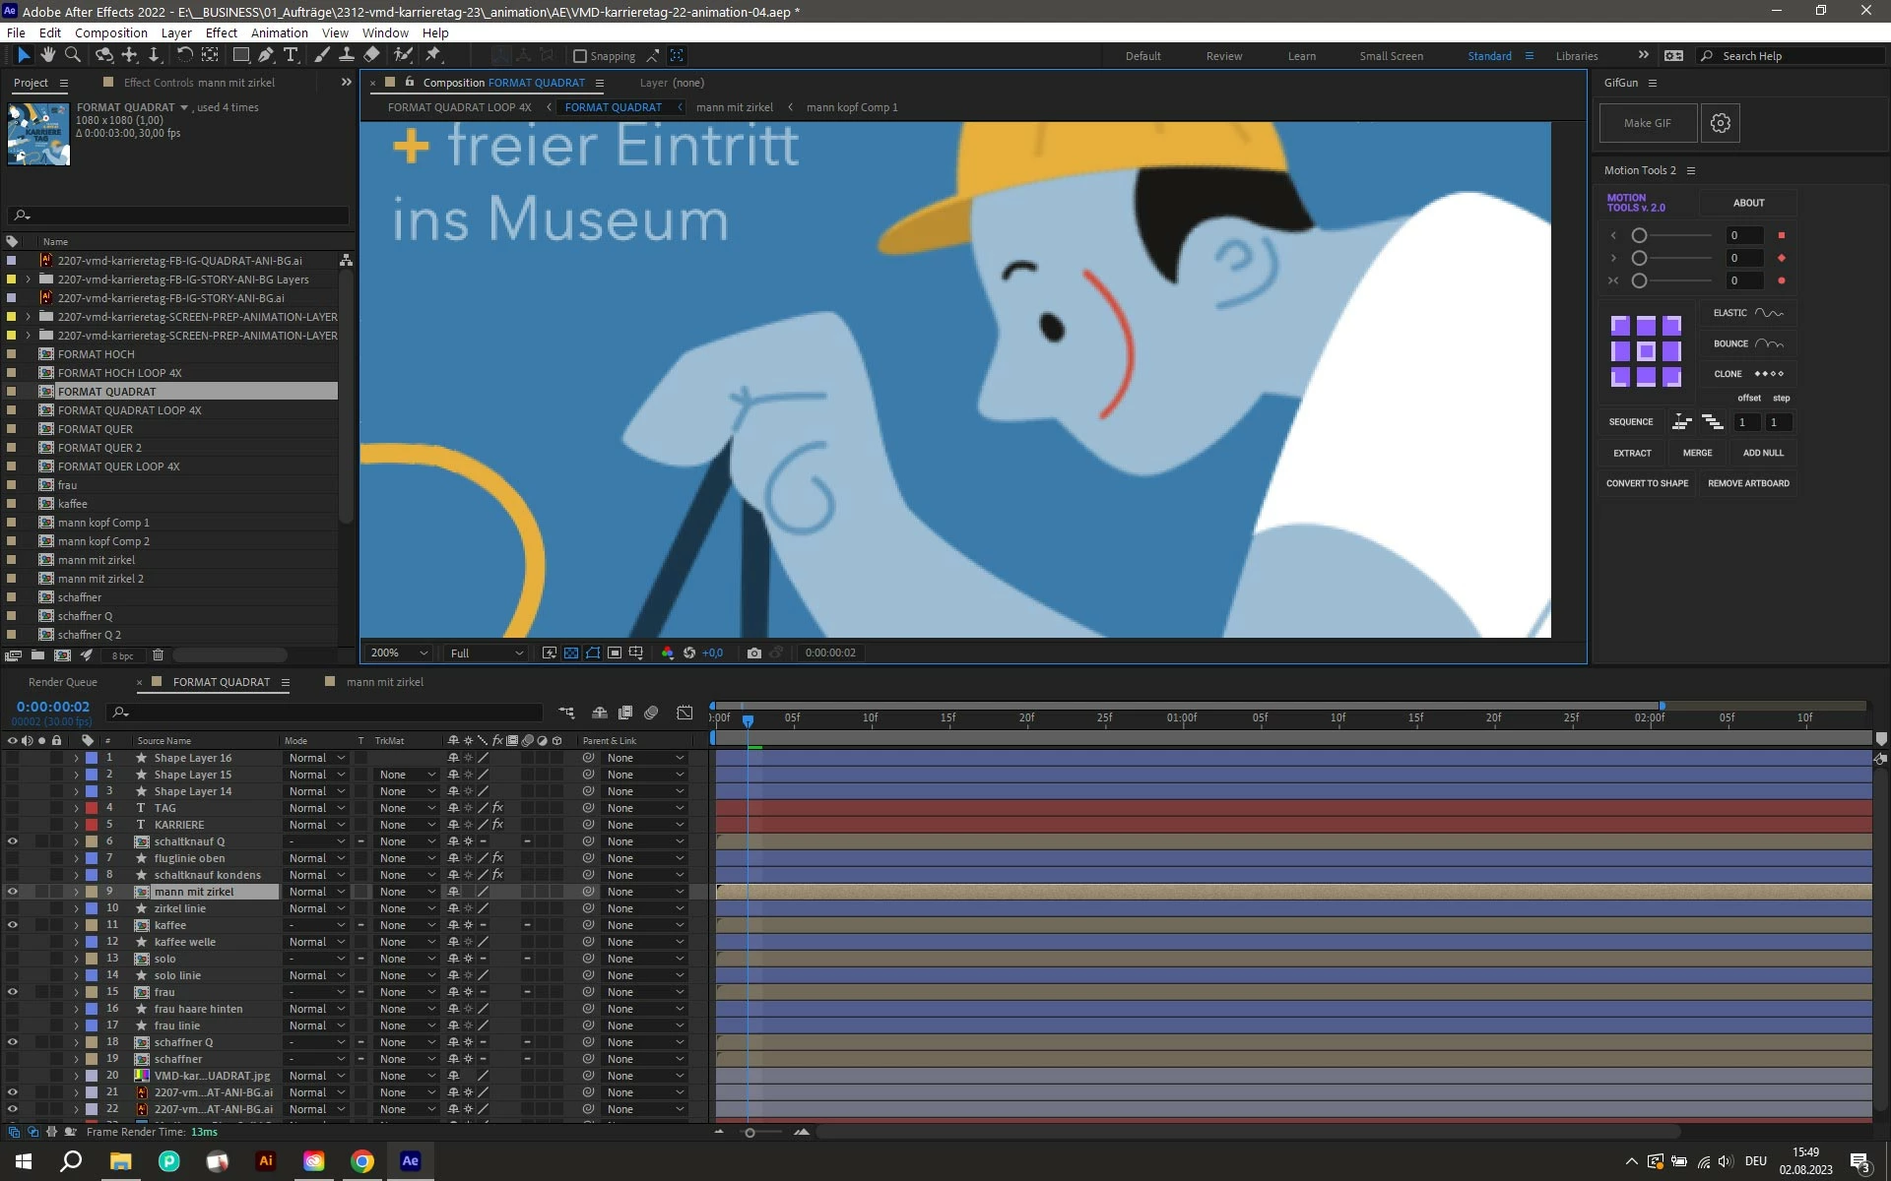This screenshot has height=1181, width=1891.
Task: Select the Puppet Pin tool
Action: point(433,55)
